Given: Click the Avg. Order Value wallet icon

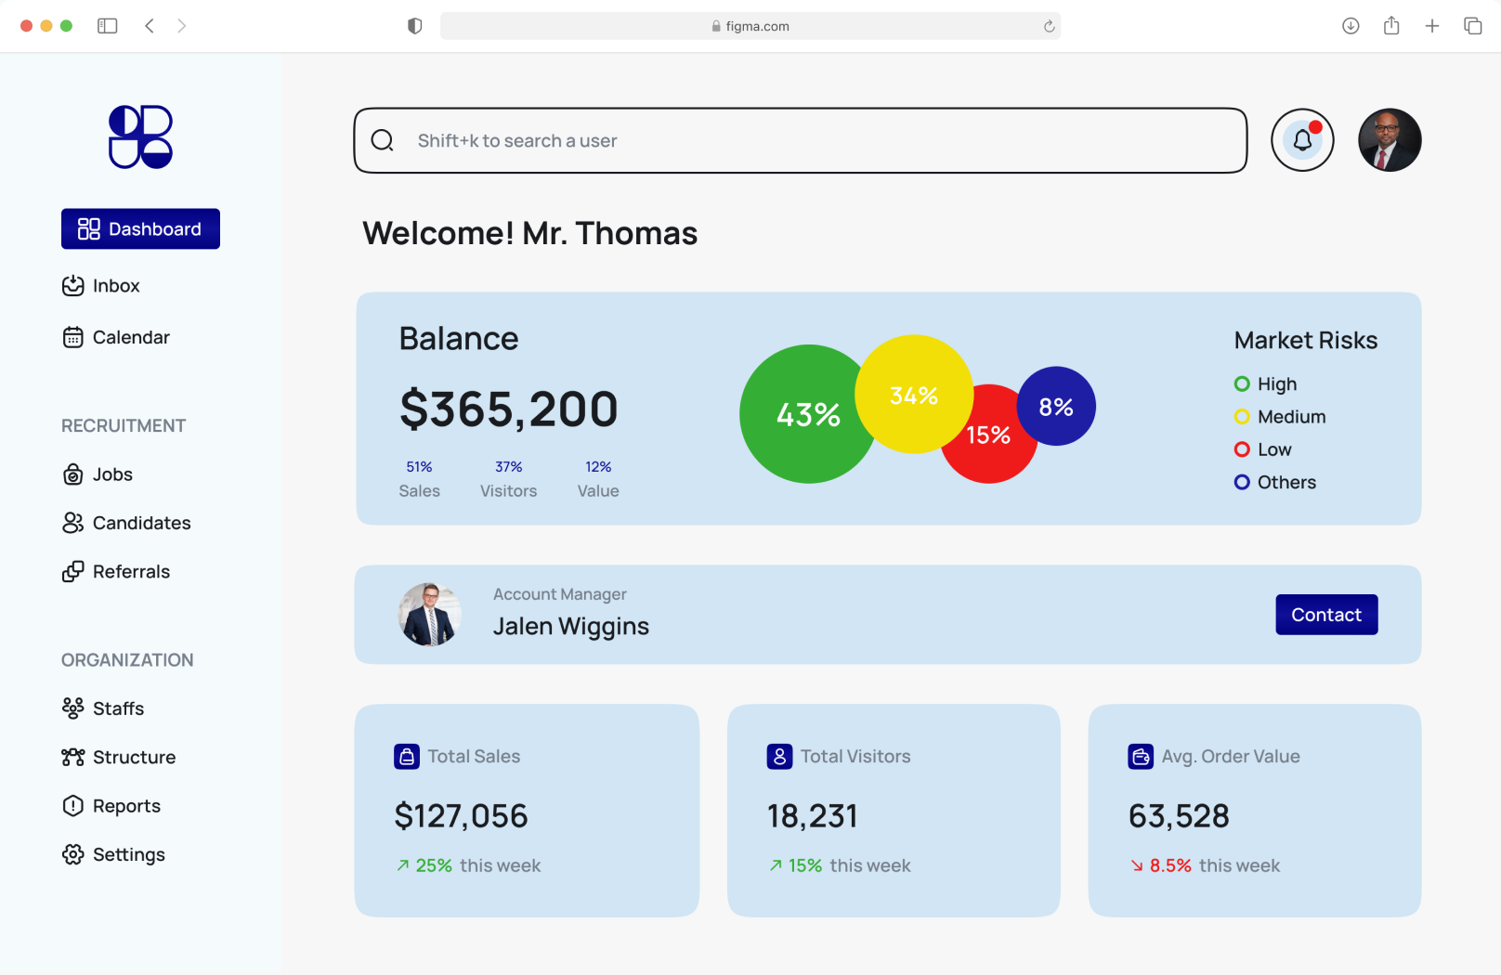Looking at the screenshot, I should pos(1141,757).
